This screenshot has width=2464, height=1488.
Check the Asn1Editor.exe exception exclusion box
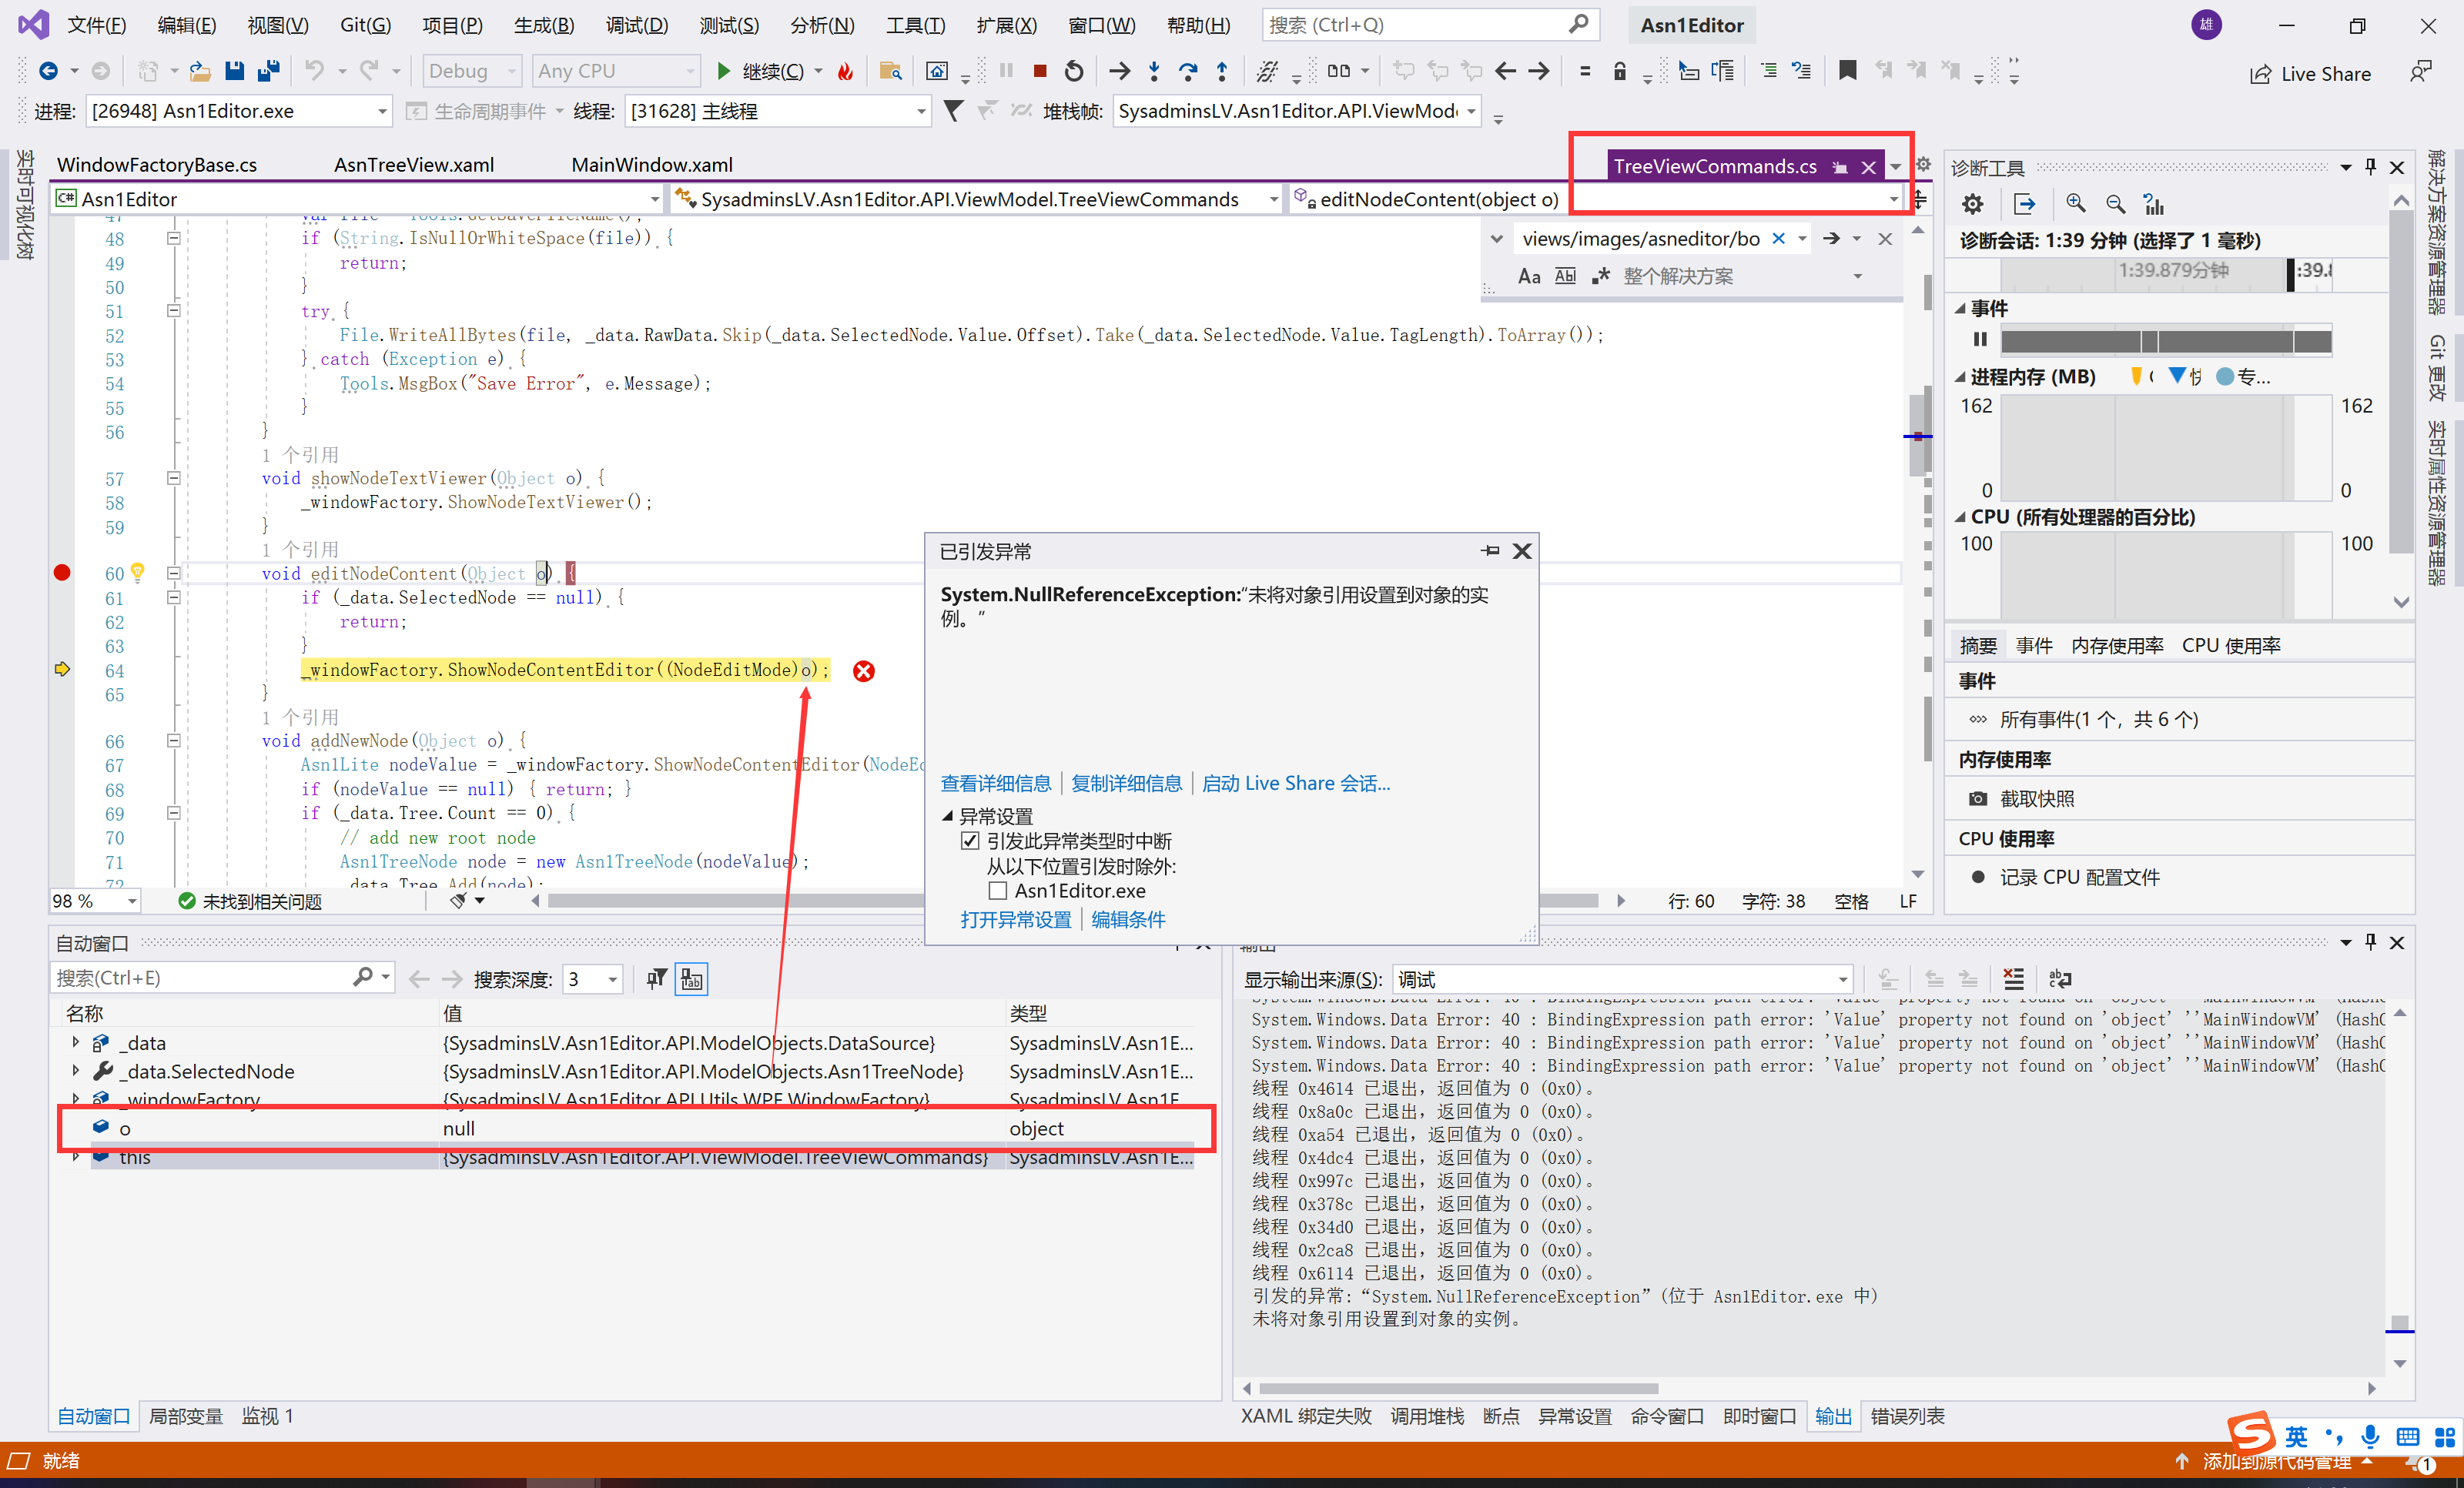(x=997, y=890)
